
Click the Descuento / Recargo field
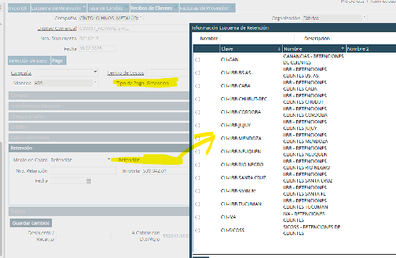pos(84,236)
